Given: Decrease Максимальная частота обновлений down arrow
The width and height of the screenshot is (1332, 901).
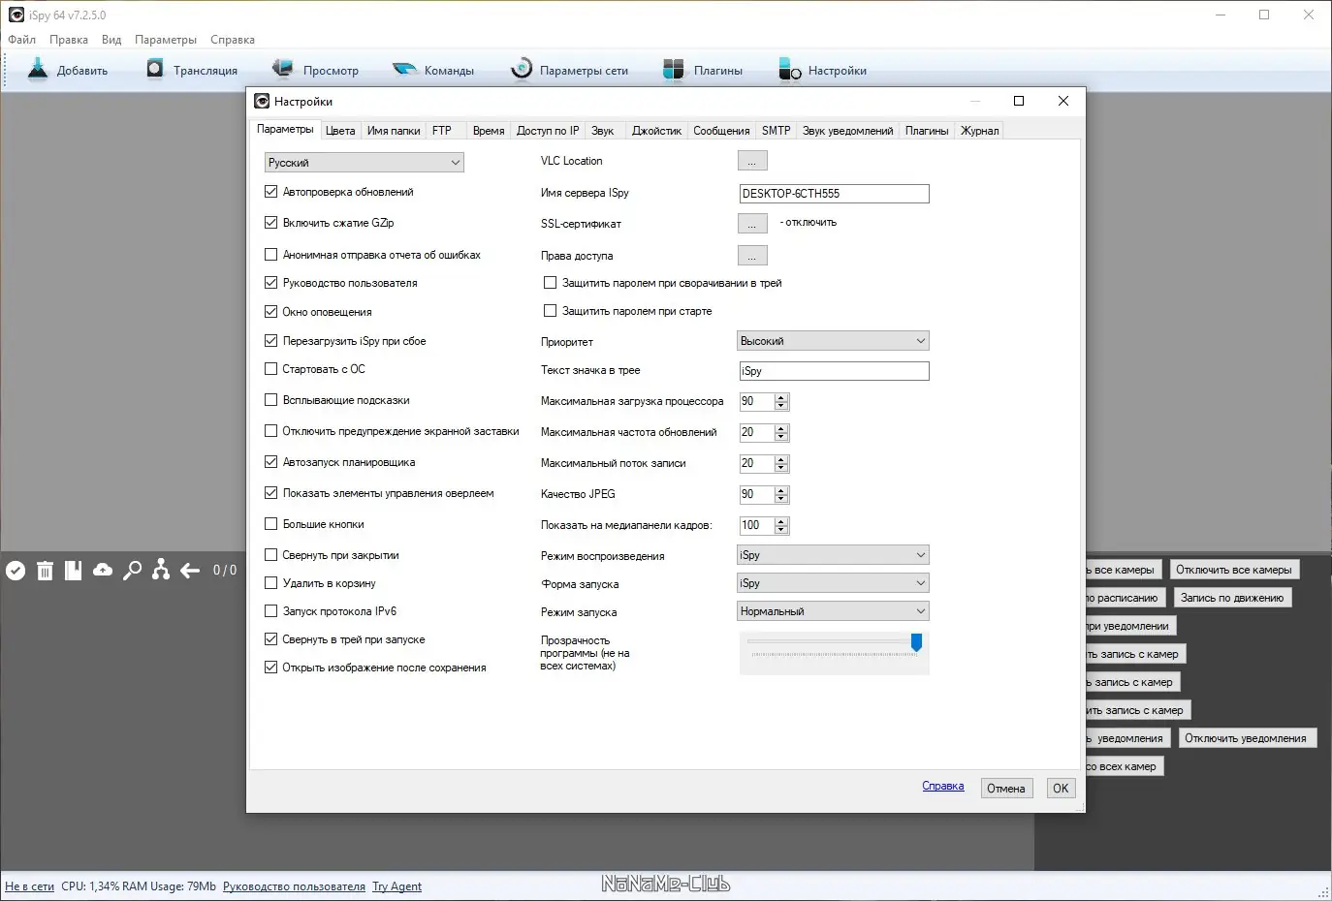Looking at the screenshot, I should [781, 437].
